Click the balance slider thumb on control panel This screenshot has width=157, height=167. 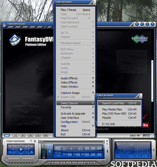21,157
